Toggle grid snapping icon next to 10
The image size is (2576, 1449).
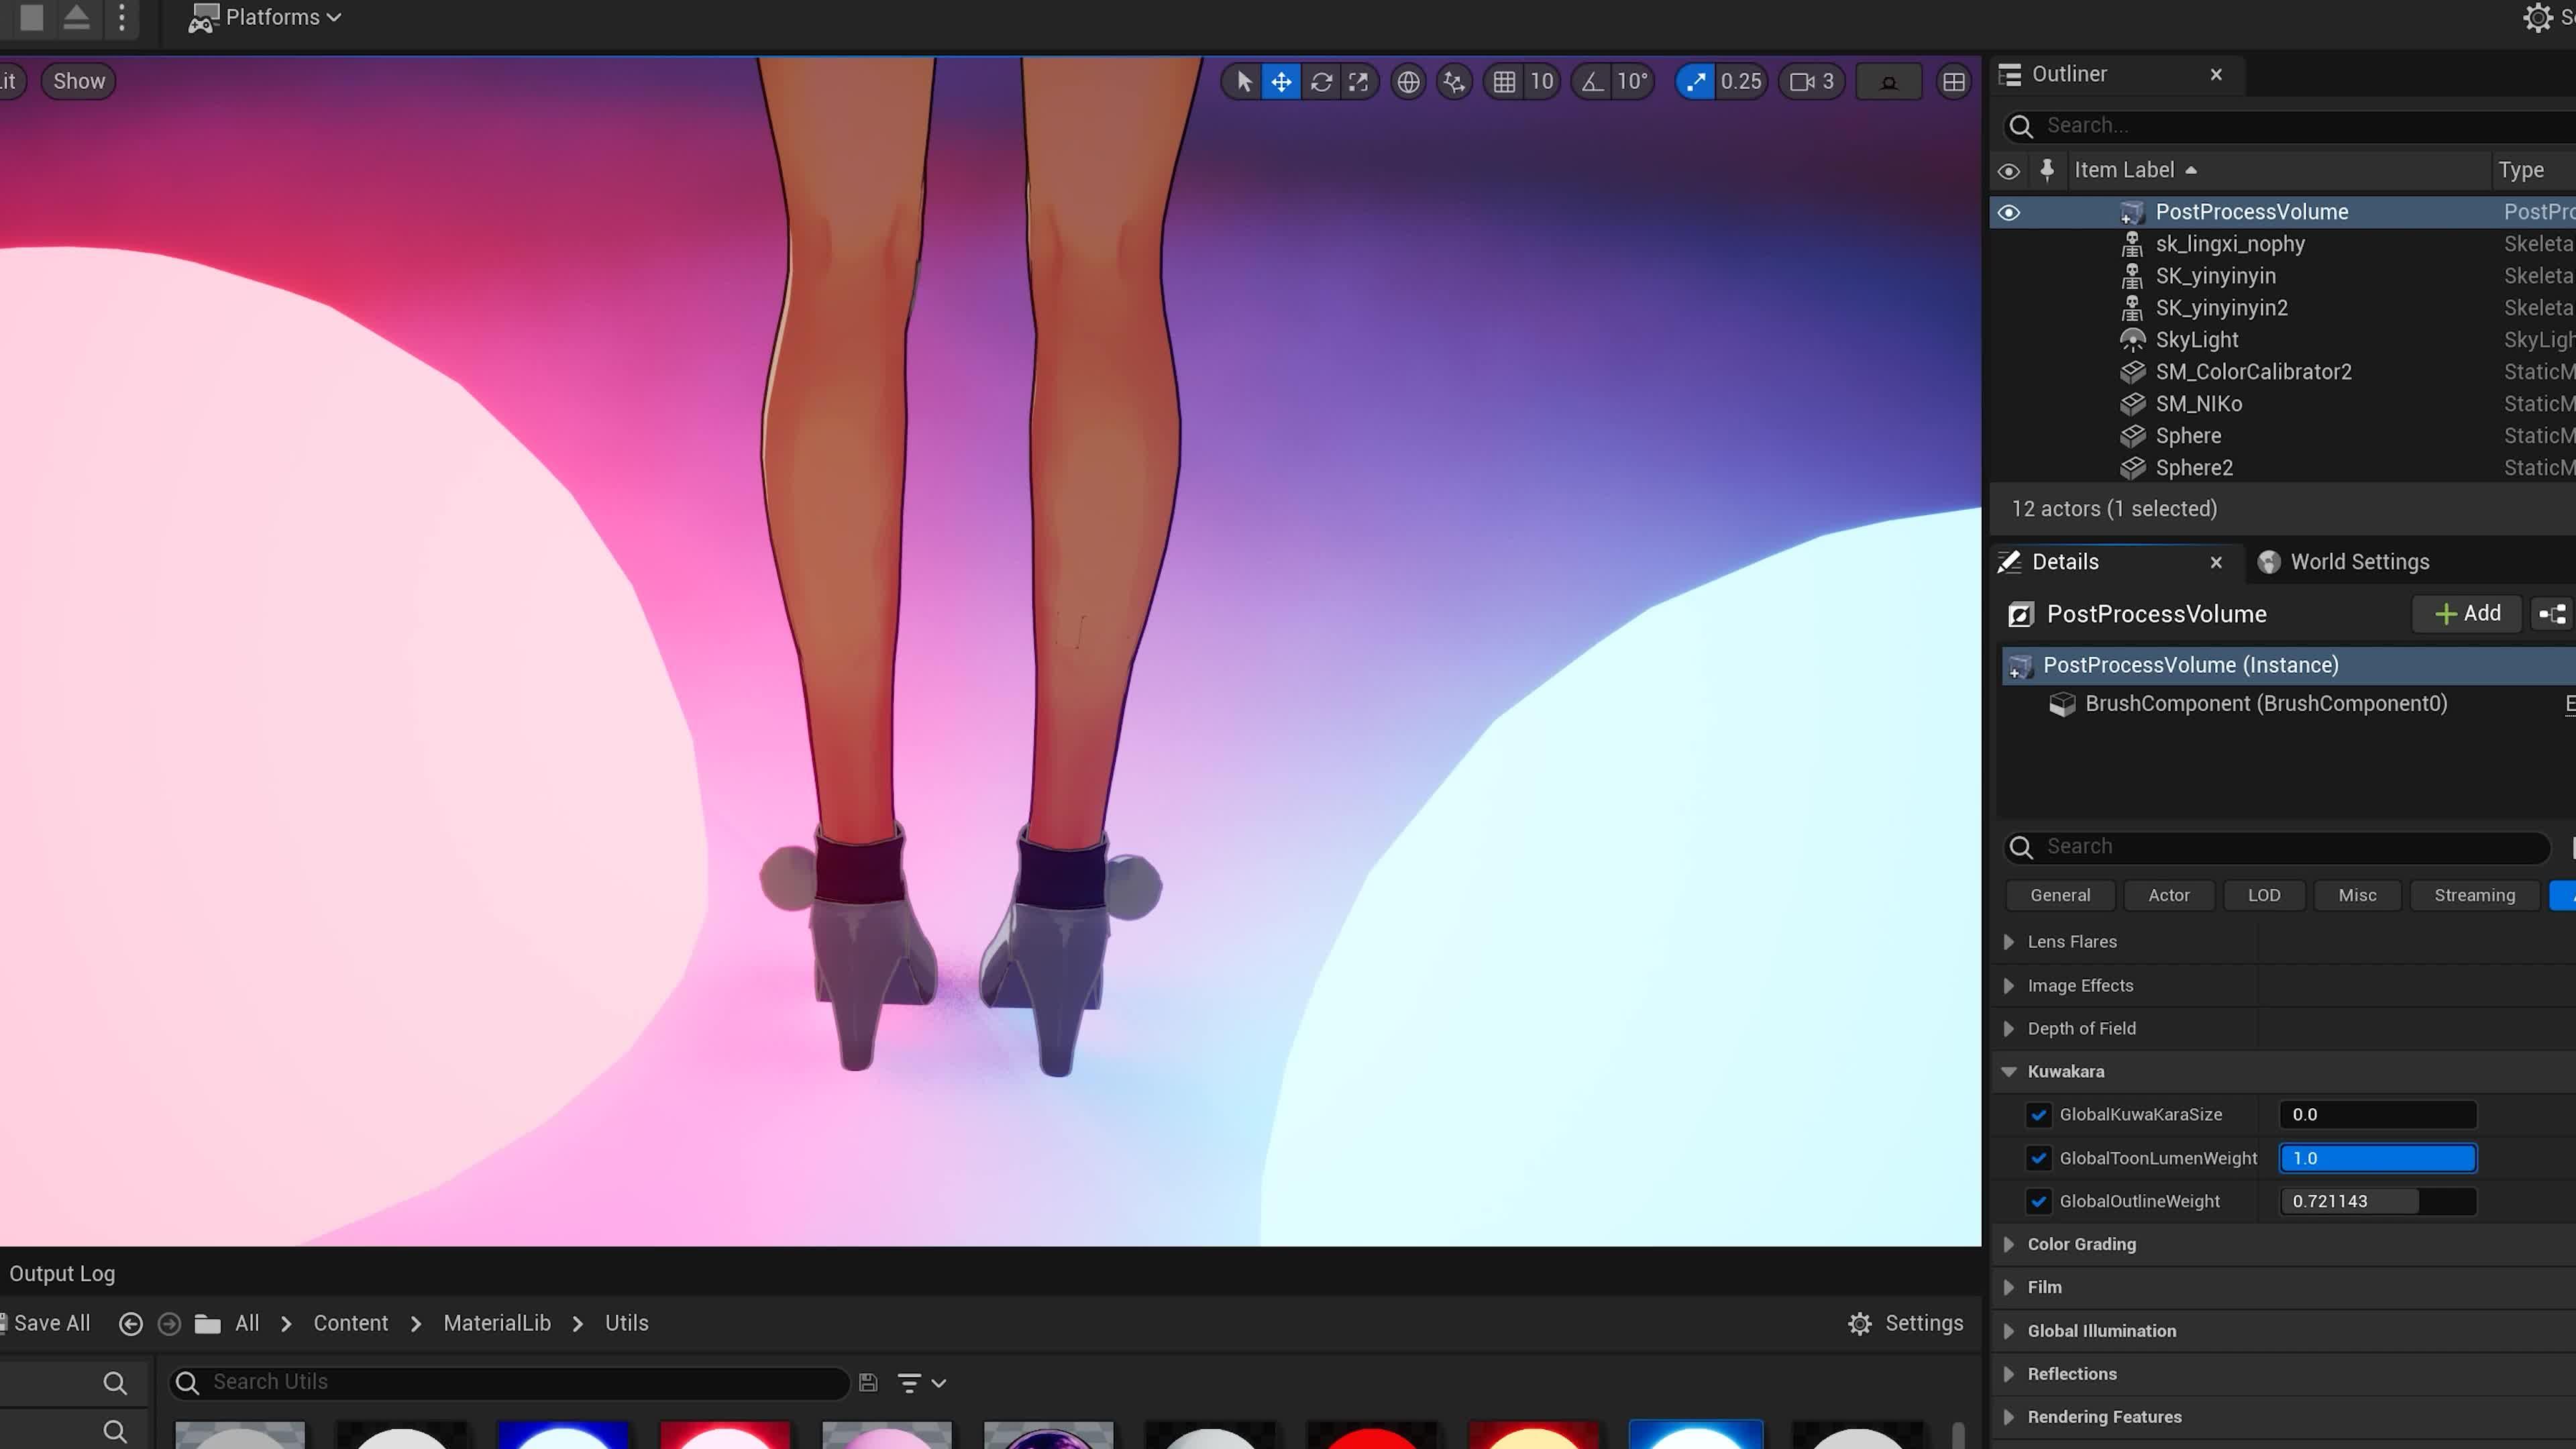pyautogui.click(x=1504, y=82)
